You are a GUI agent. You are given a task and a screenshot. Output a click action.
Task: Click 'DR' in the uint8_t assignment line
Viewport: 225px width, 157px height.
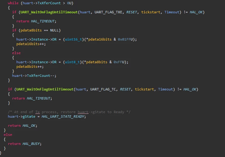[54, 62]
